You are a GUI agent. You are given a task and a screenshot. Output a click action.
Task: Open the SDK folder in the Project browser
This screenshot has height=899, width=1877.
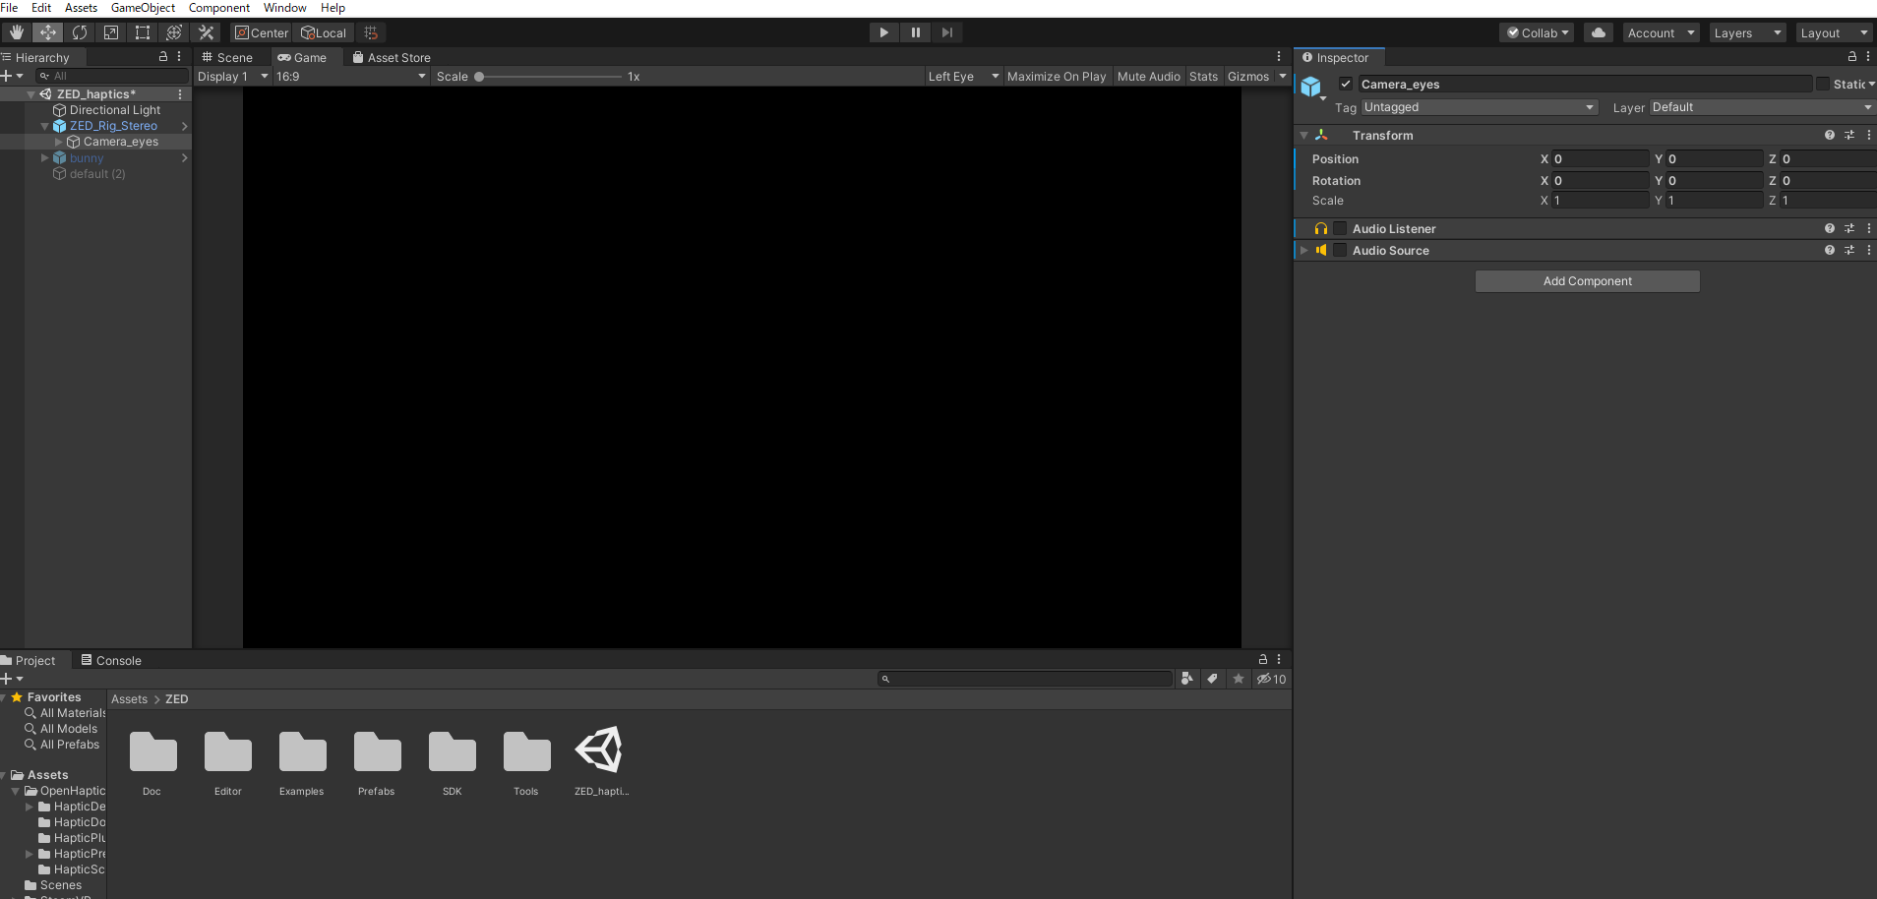pos(452,752)
